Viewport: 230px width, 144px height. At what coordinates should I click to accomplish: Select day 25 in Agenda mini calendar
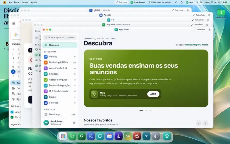13,71
